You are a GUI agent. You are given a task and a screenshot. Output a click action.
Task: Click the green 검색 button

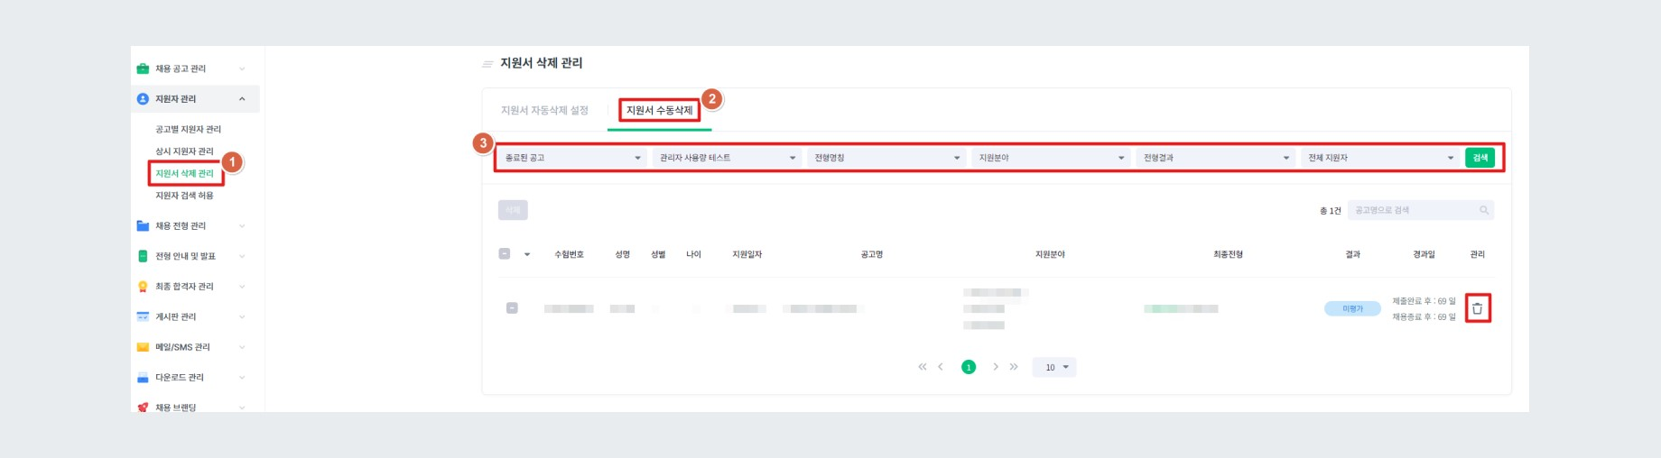(1480, 158)
